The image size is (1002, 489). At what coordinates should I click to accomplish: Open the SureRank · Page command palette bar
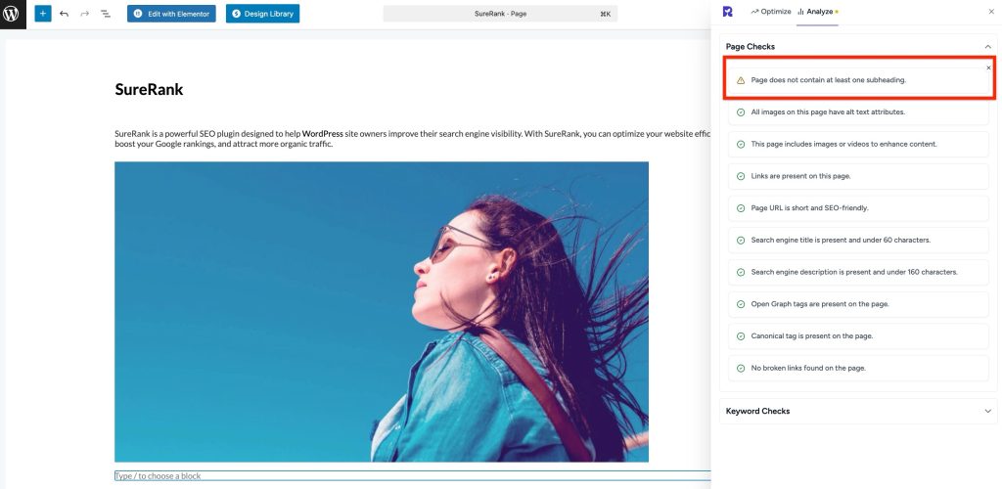coord(499,14)
